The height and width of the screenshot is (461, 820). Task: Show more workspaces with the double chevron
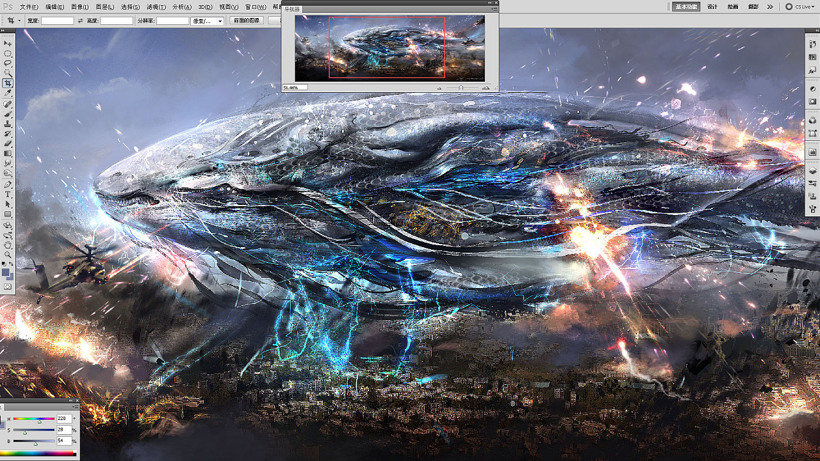(x=770, y=6)
